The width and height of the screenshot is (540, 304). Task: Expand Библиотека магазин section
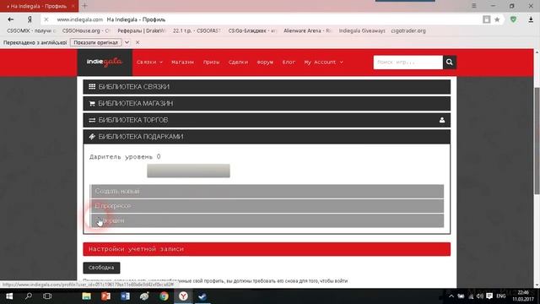pyautogui.click(x=267, y=103)
